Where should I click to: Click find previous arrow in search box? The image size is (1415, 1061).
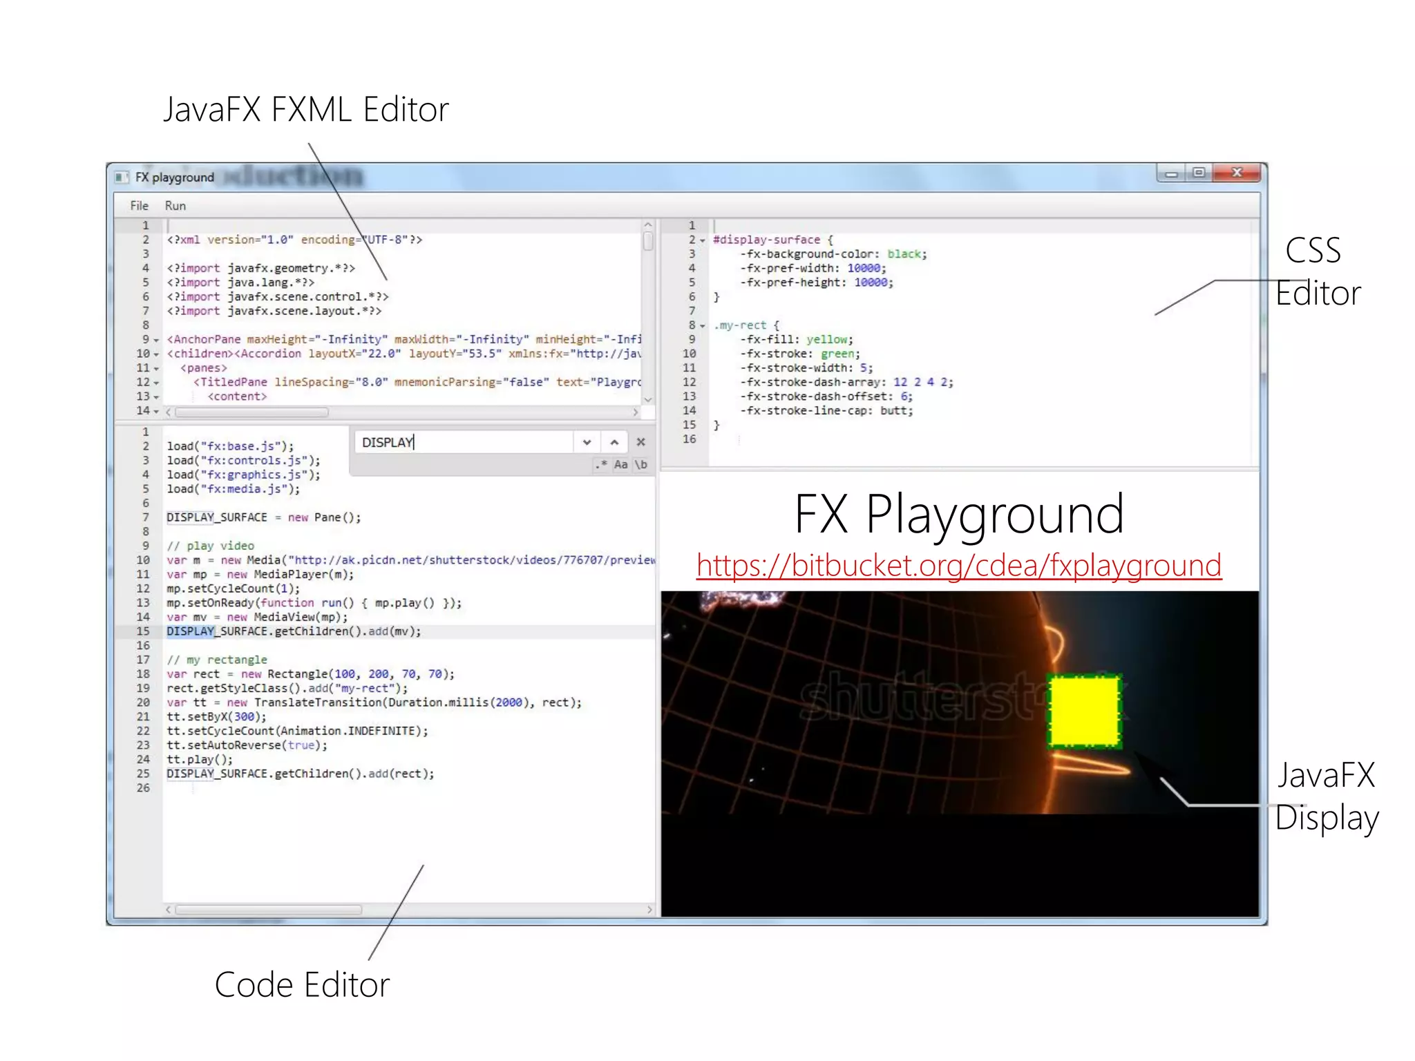tap(614, 442)
